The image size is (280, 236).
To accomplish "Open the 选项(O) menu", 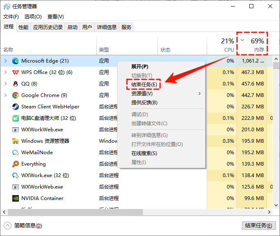I will click(x=33, y=17).
